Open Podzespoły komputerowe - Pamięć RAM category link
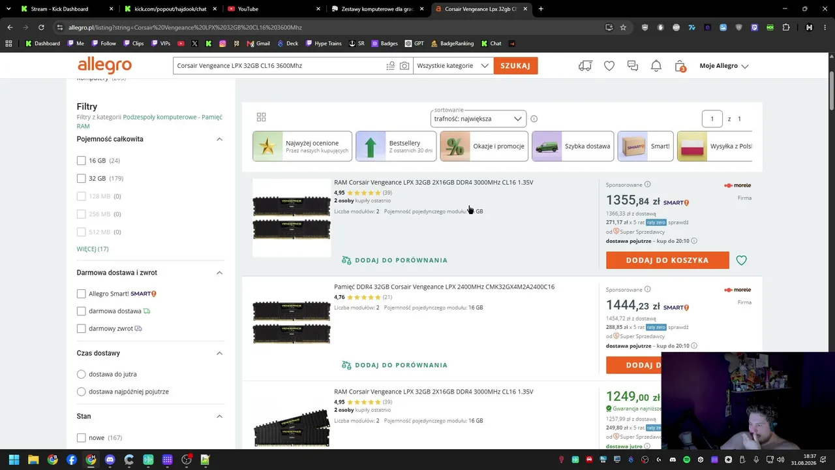 [149, 121]
